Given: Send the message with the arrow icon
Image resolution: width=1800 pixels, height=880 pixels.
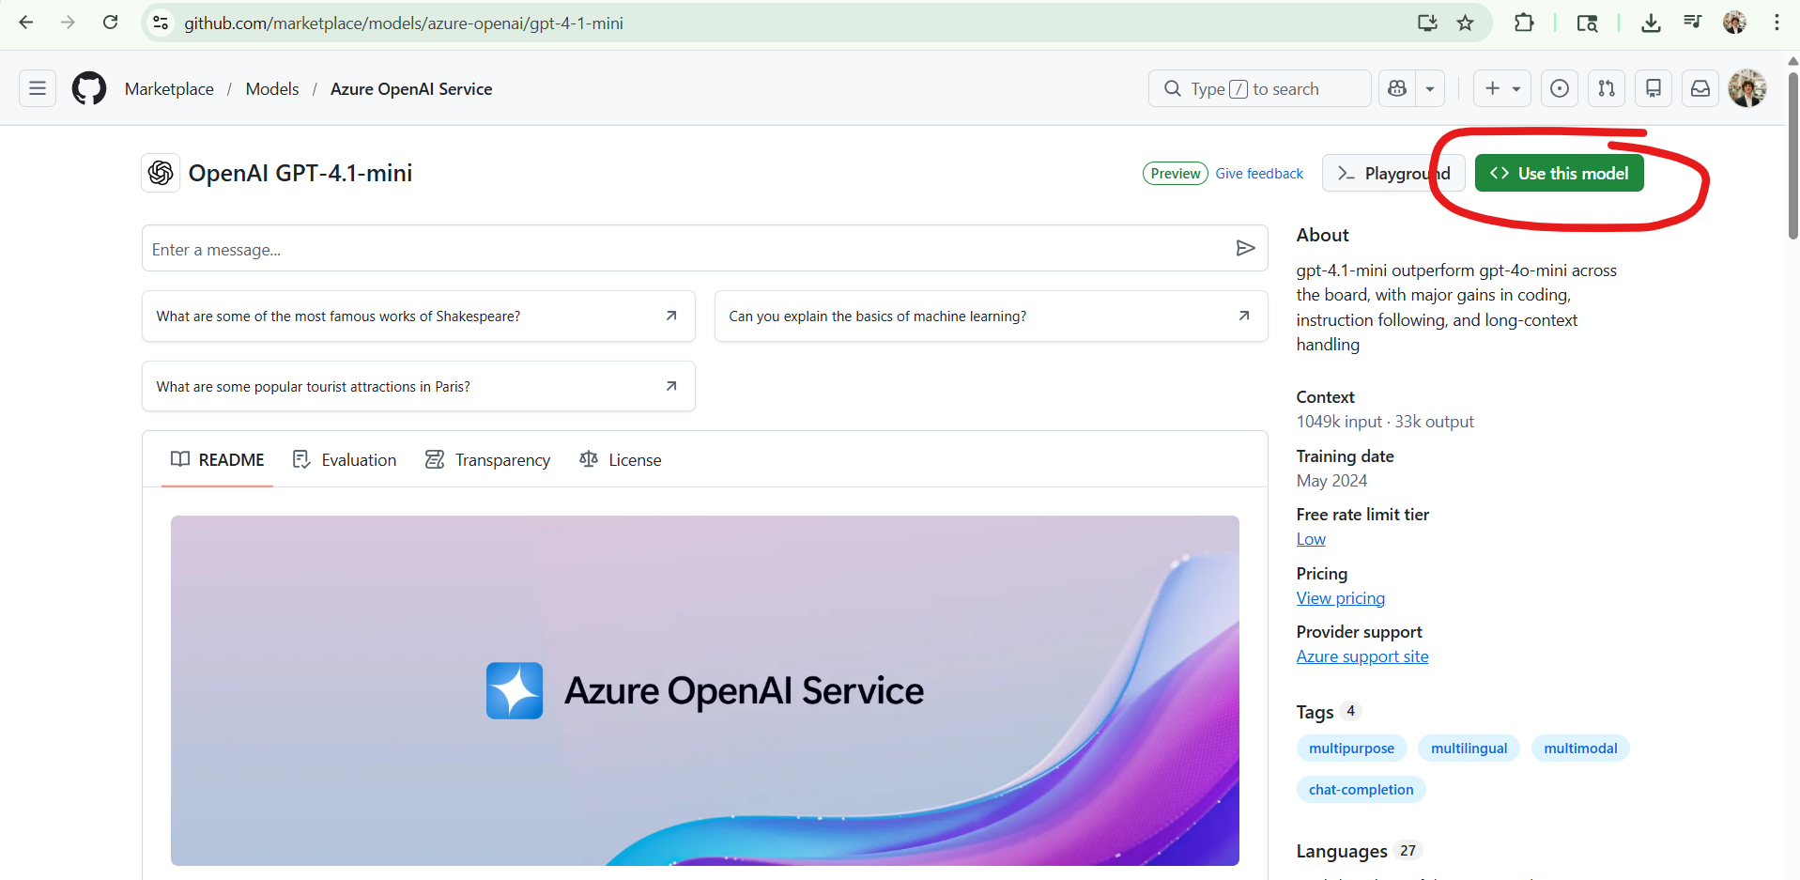Looking at the screenshot, I should coord(1245,248).
